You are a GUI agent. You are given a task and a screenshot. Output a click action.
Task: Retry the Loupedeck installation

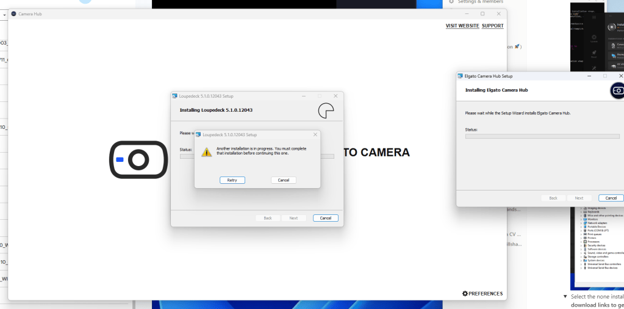pos(232,180)
